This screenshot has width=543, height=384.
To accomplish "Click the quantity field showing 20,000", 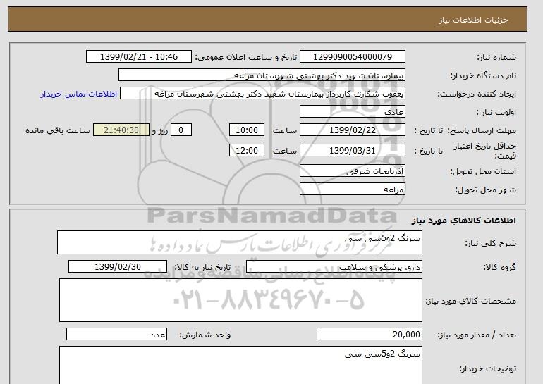I will (x=370, y=334).
